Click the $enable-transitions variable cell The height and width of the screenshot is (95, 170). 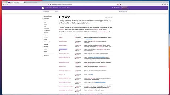tap(64, 53)
